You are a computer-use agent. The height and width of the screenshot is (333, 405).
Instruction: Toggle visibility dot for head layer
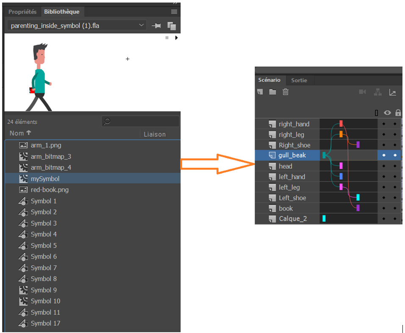coord(384,166)
